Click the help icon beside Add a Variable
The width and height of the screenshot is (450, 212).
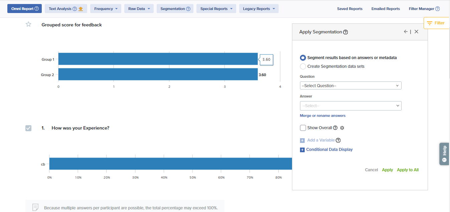pos(338,140)
